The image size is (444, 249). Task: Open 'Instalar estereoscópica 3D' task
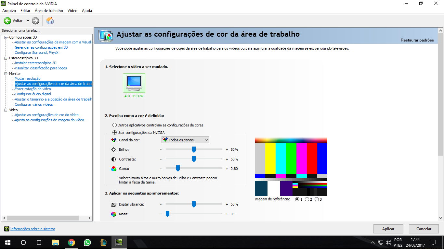[36, 63]
